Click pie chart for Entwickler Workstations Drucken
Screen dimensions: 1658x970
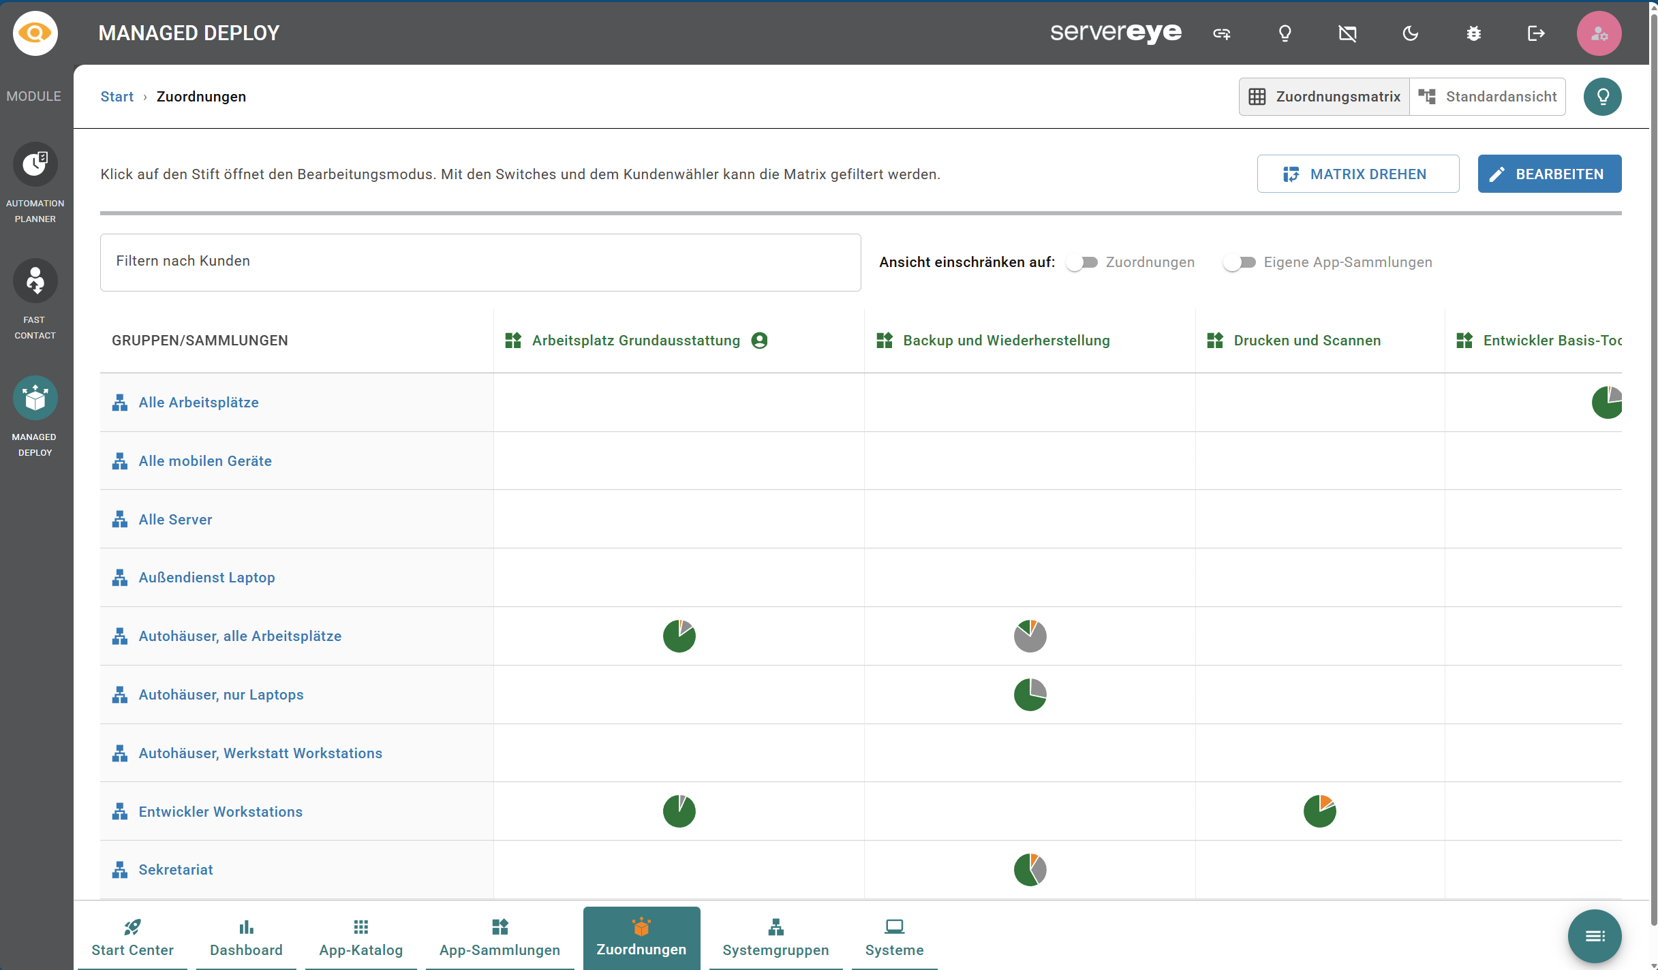point(1319,811)
